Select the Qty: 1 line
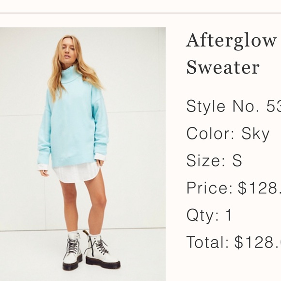This screenshot has height=281, width=281. (x=209, y=215)
